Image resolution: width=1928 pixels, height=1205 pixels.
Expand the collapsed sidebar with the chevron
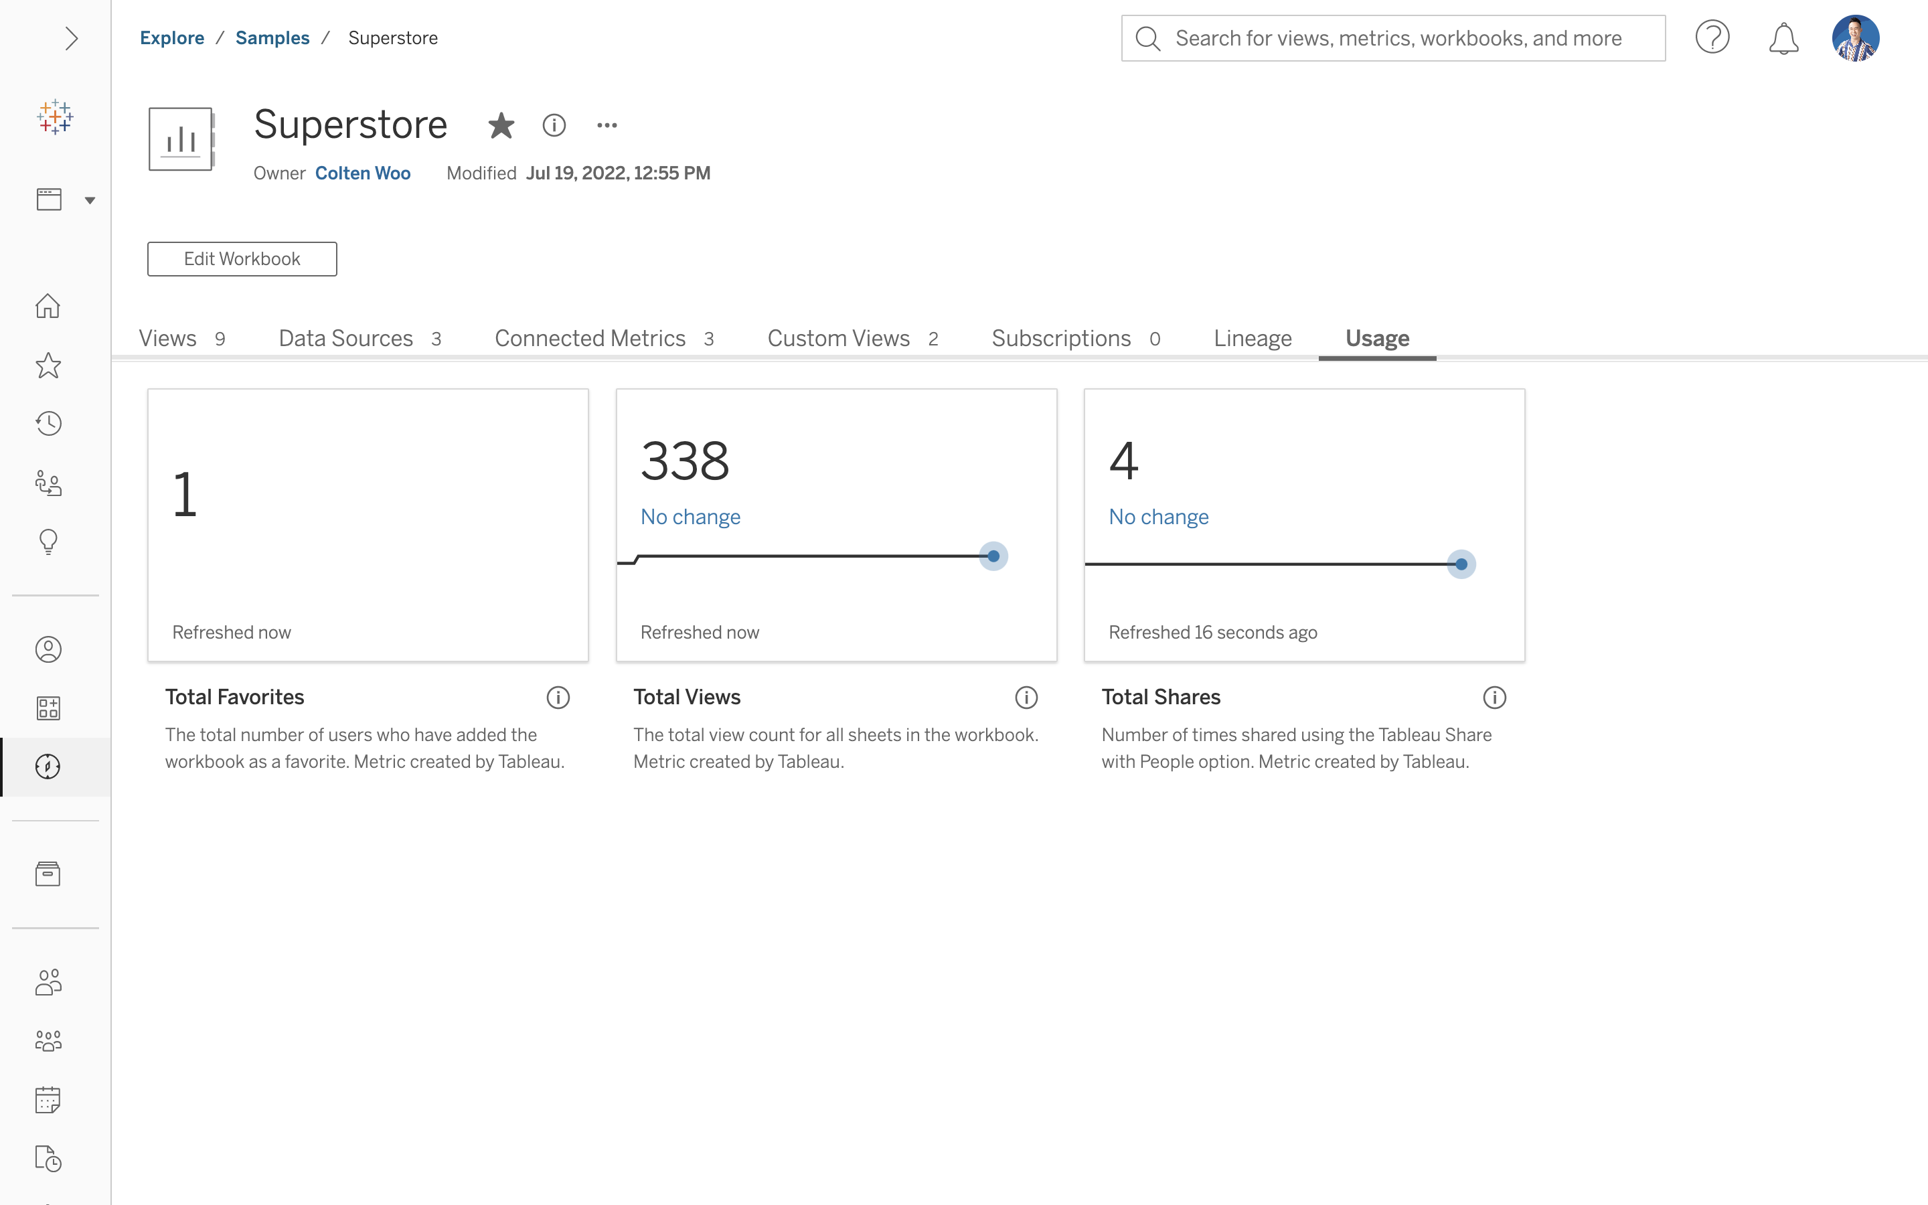72,38
